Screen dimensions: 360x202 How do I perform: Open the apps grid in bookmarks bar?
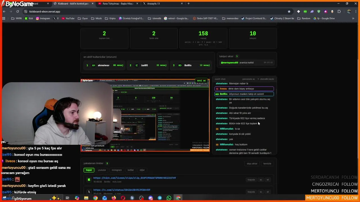4,19
